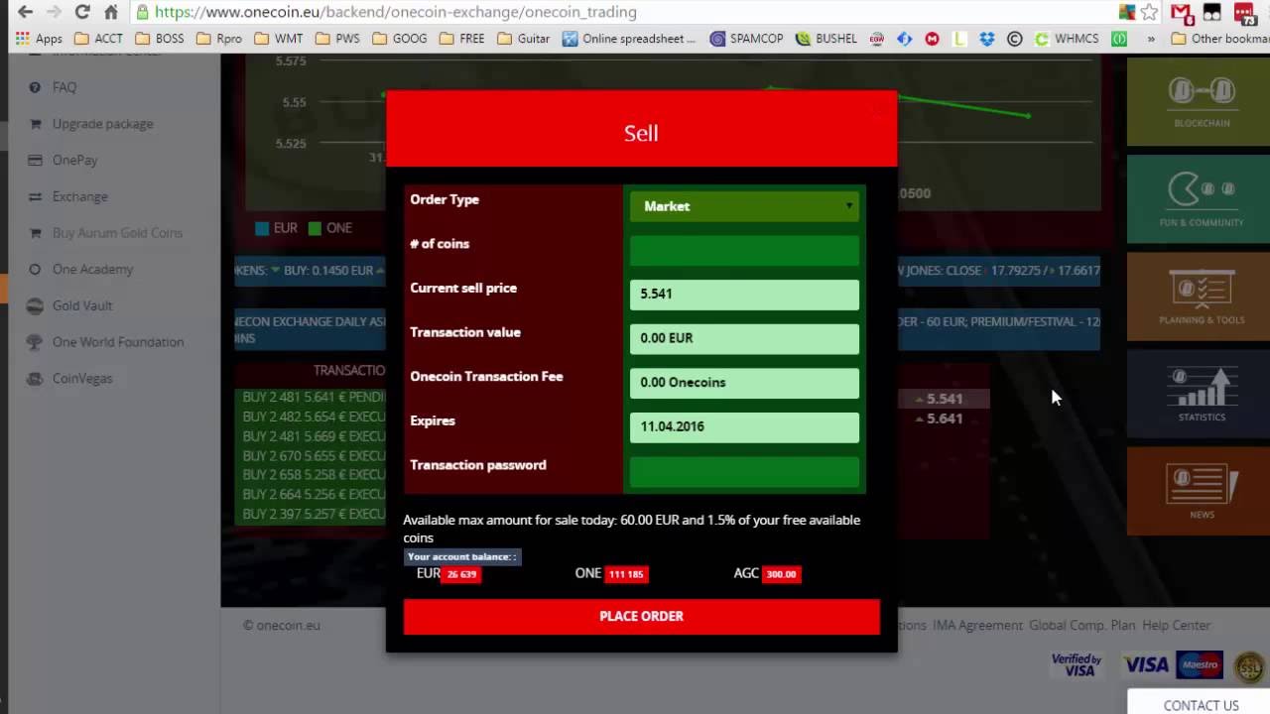
Task: Open the WHMCS bookmark
Action: (1067, 39)
